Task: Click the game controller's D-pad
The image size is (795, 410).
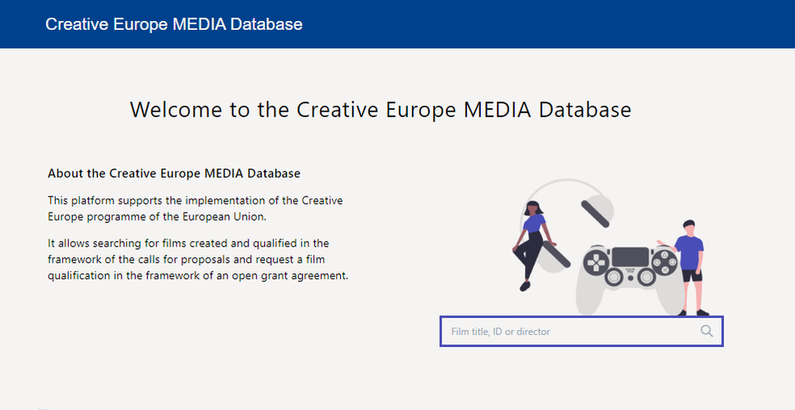Action: tap(597, 262)
